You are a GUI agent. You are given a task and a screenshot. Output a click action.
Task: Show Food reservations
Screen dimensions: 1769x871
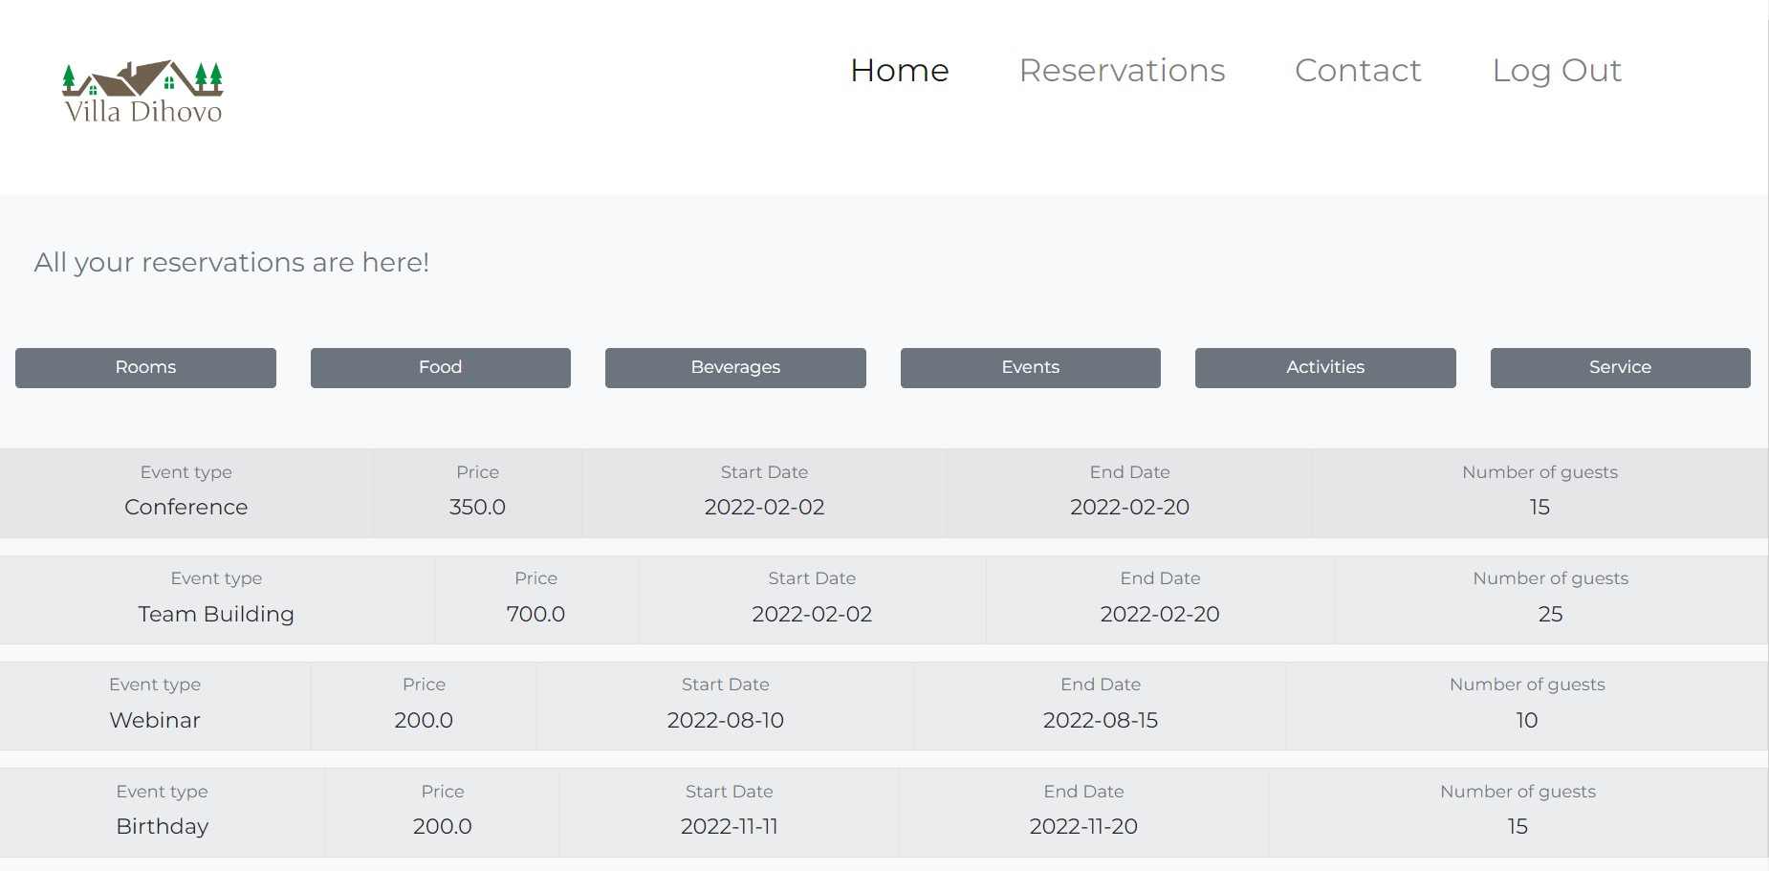pyautogui.click(x=440, y=368)
